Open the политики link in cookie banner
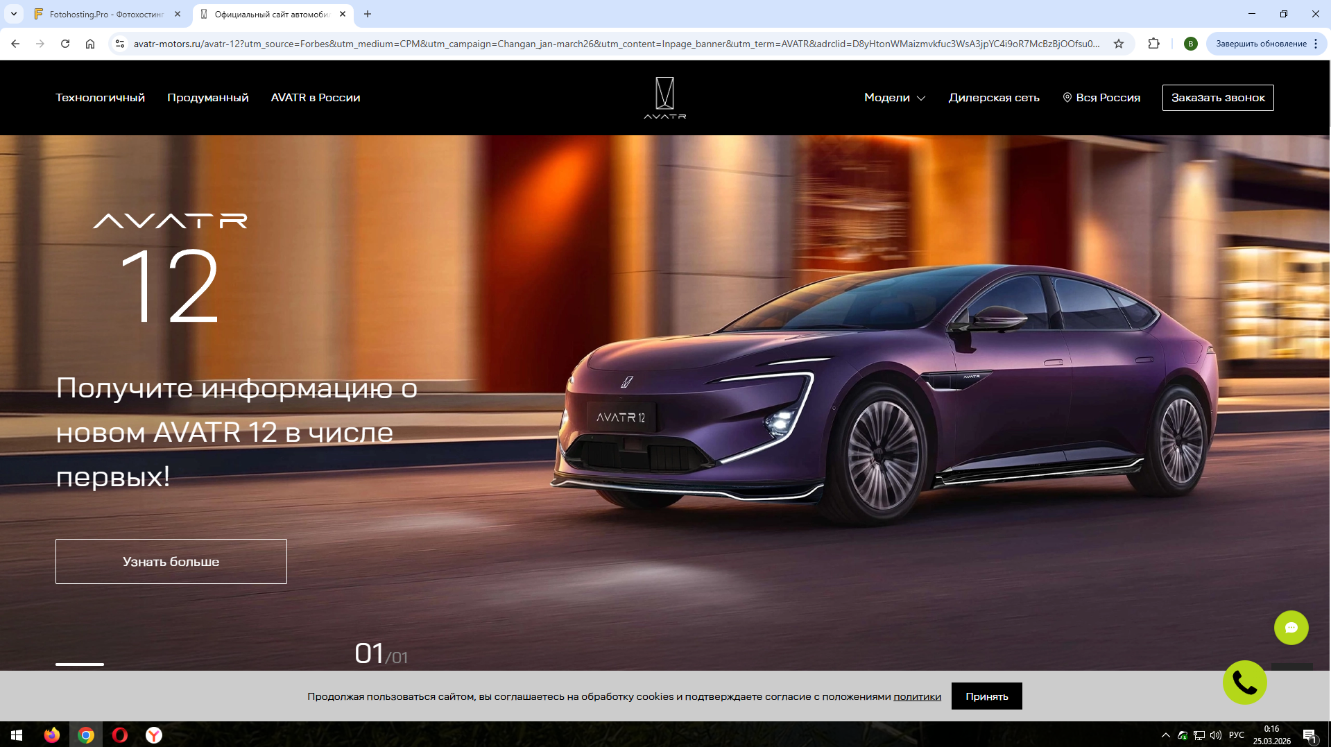This screenshot has width=1331, height=747. [x=917, y=696]
